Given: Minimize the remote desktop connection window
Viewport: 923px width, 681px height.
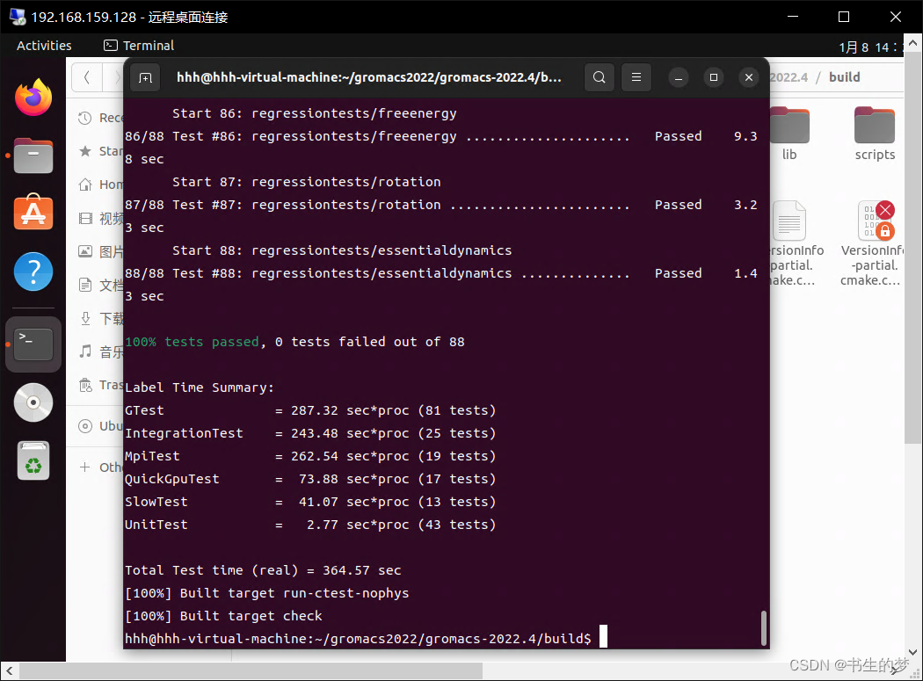Looking at the screenshot, I should 793,17.
